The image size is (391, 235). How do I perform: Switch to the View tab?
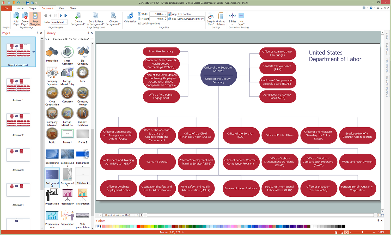point(62,8)
